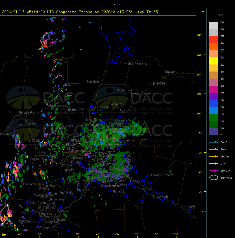
Task: Click the 140 tick on the vertical axis
Action: (199, 75)
